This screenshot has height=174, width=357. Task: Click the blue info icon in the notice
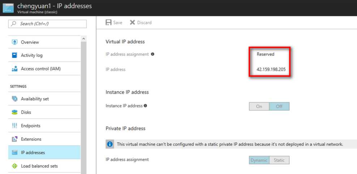click(110, 144)
